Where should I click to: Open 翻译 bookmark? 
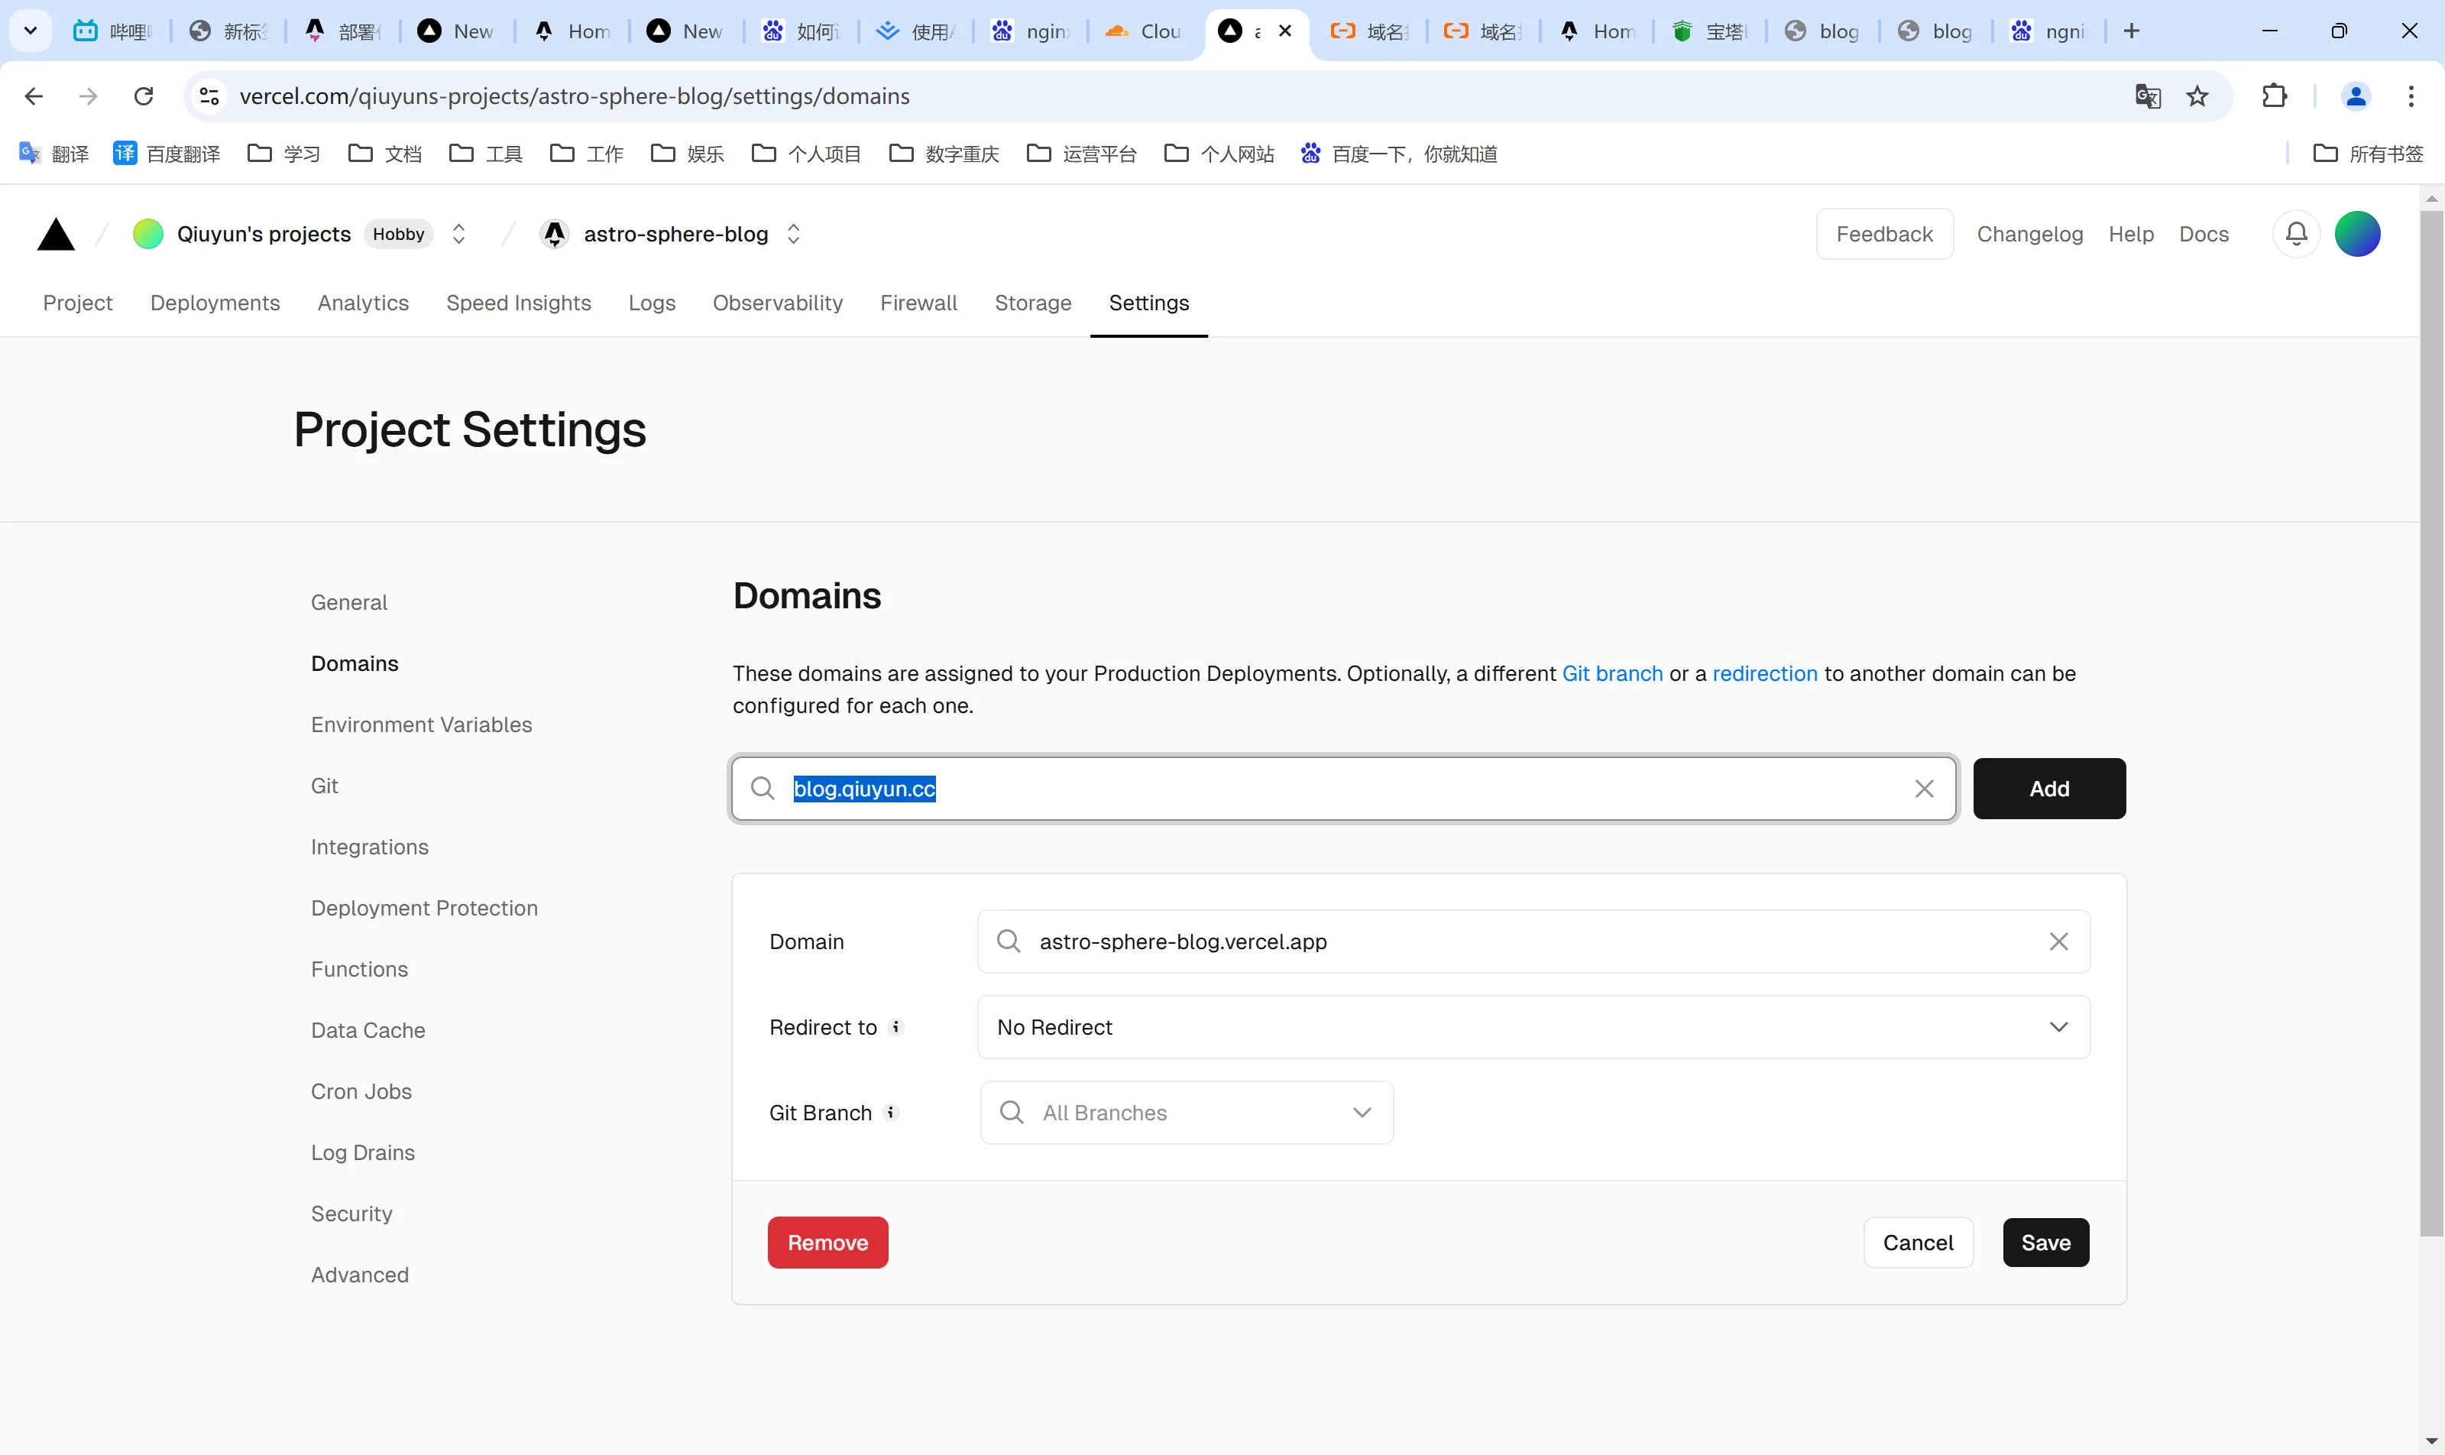(x=53, y=154)
